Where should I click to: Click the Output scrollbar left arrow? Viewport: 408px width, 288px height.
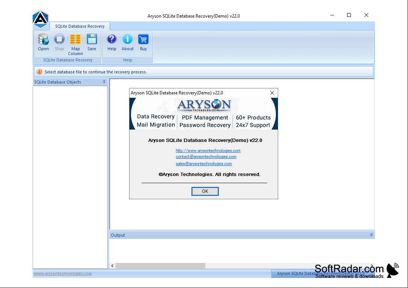pyautogui.click(x=112, y=266)
